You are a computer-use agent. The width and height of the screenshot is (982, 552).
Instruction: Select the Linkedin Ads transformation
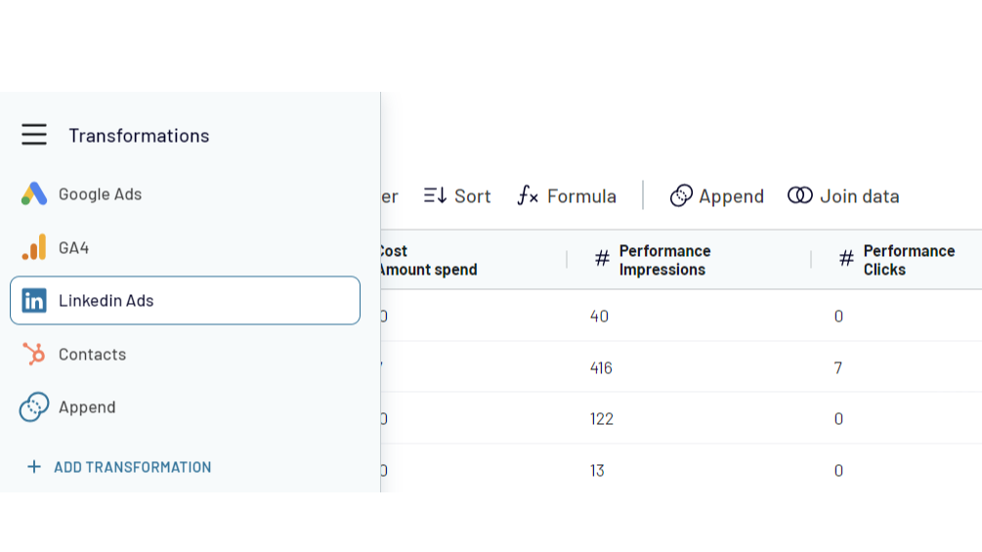point(185,301)
